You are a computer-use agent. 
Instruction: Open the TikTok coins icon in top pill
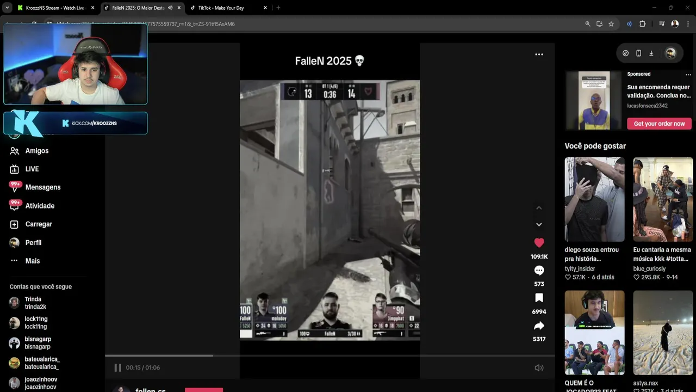(625, 53)
